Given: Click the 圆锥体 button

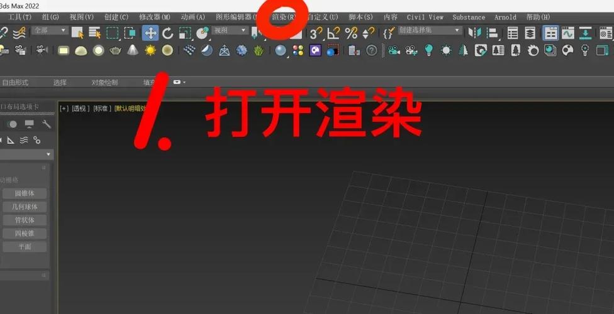Looking at the screenshot, I should point(25,193).
